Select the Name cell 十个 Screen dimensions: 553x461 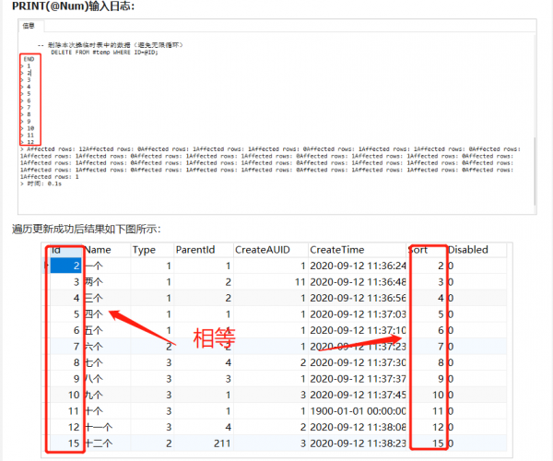click(x=107, y=411)
